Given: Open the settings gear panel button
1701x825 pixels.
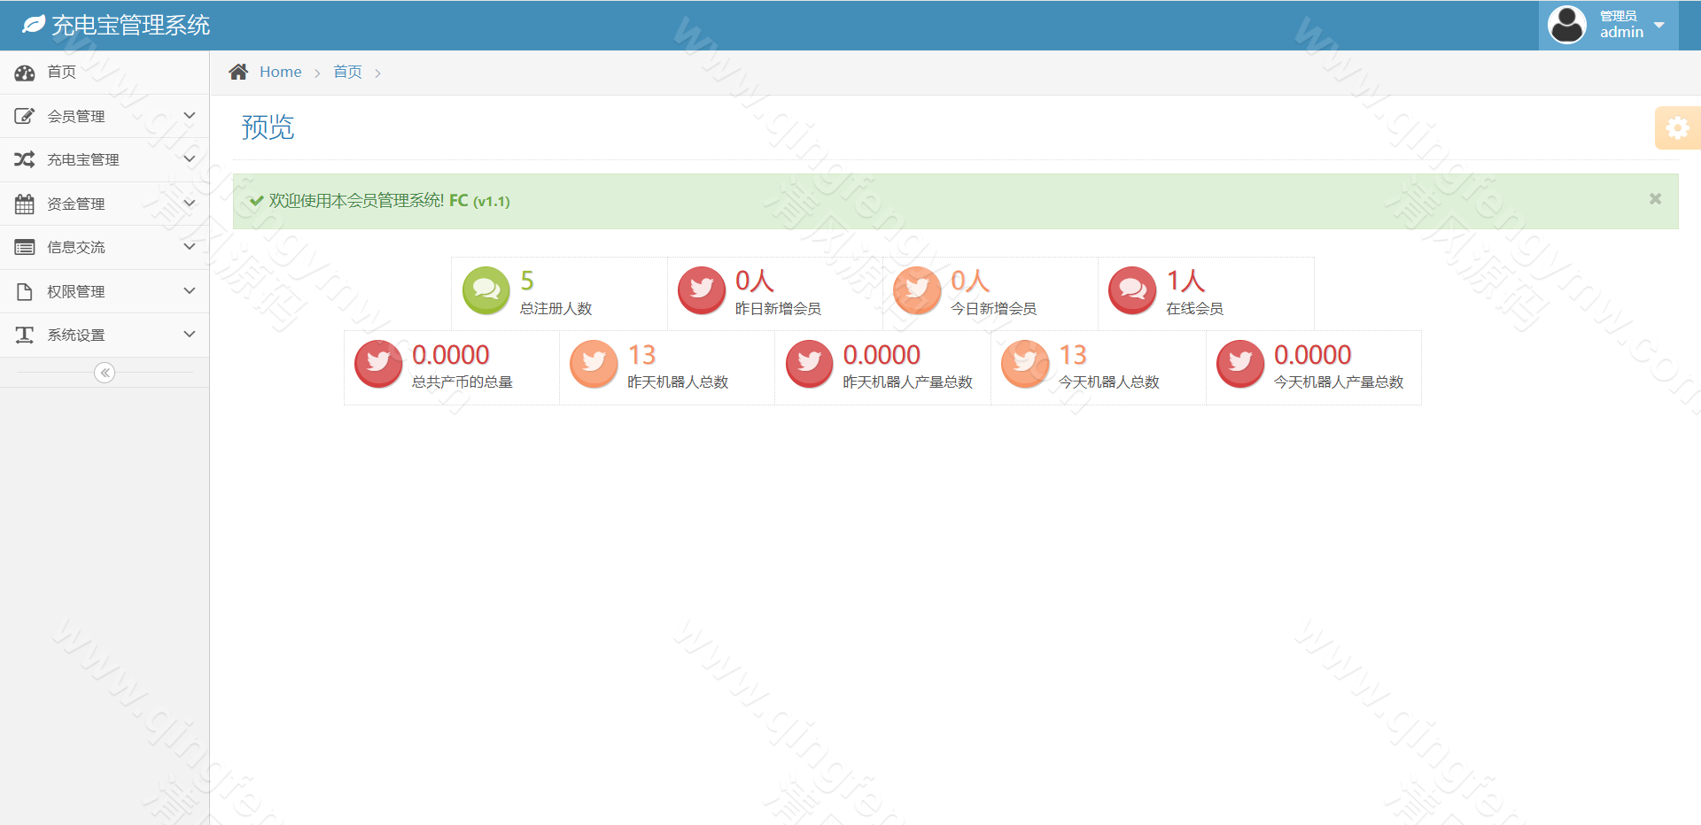Looking at the screenshot, I should click(1677, 128).
